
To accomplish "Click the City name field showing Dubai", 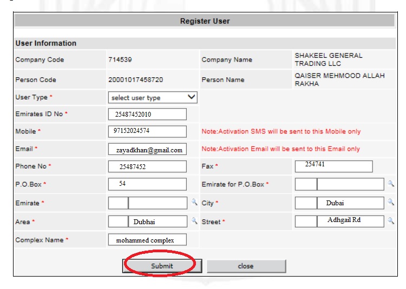I will point(350,203).
